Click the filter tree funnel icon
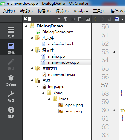Image resolution: width=125 pixels, height=140 pixels. tap(66, 19)
